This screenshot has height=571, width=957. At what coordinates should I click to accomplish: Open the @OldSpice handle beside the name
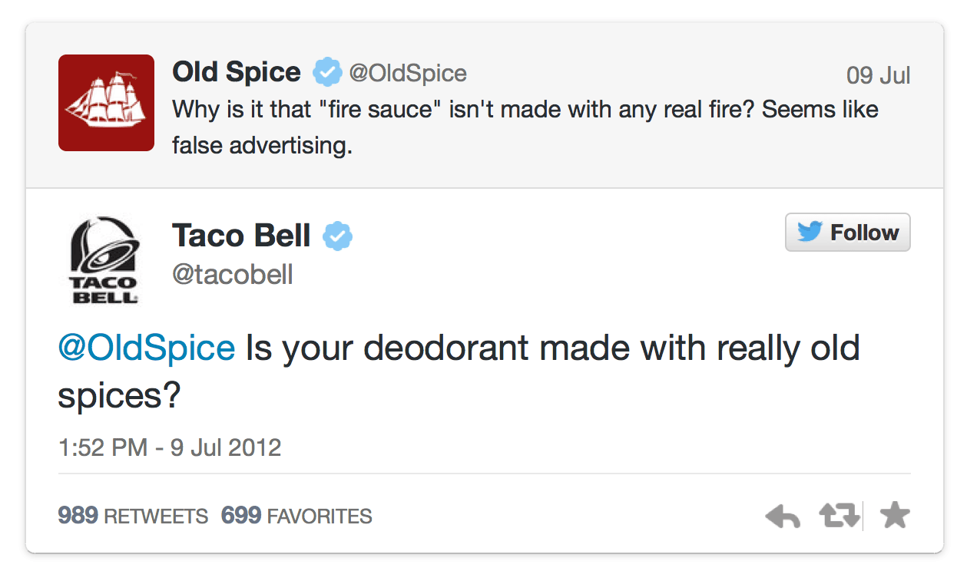[x=408, y=73]
